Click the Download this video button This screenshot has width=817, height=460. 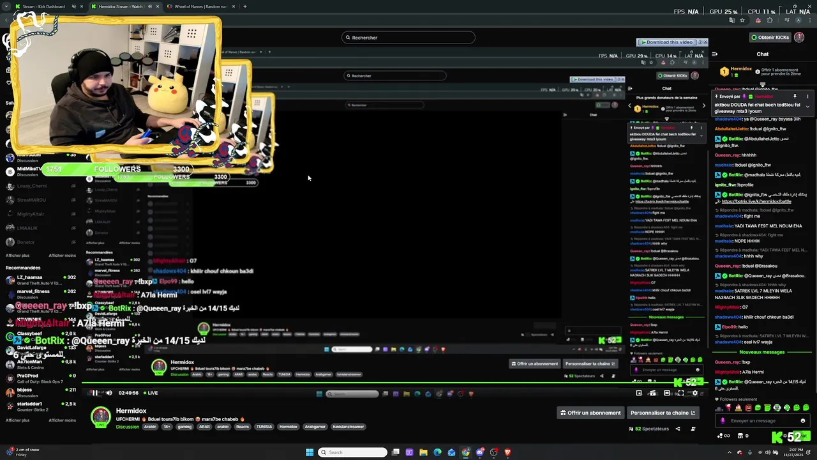(x=669, y=42)
